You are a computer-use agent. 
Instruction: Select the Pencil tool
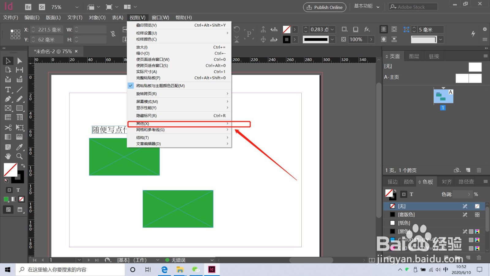pyautogui.click(x=20, y=99)
